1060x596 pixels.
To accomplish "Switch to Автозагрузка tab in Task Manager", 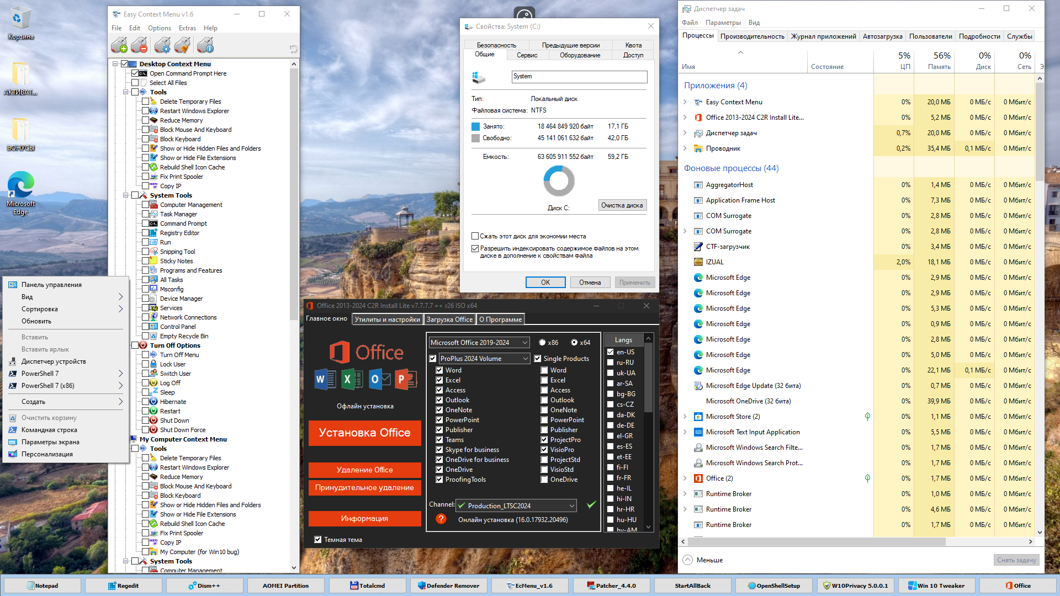I will pos(882,36).
